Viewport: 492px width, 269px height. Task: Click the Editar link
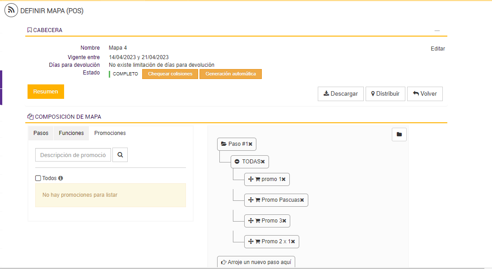[x=438, y=49]
